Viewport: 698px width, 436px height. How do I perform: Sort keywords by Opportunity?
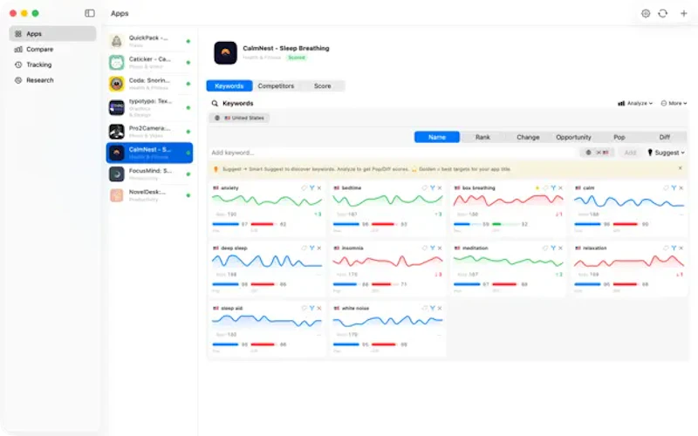click(573, 137)
